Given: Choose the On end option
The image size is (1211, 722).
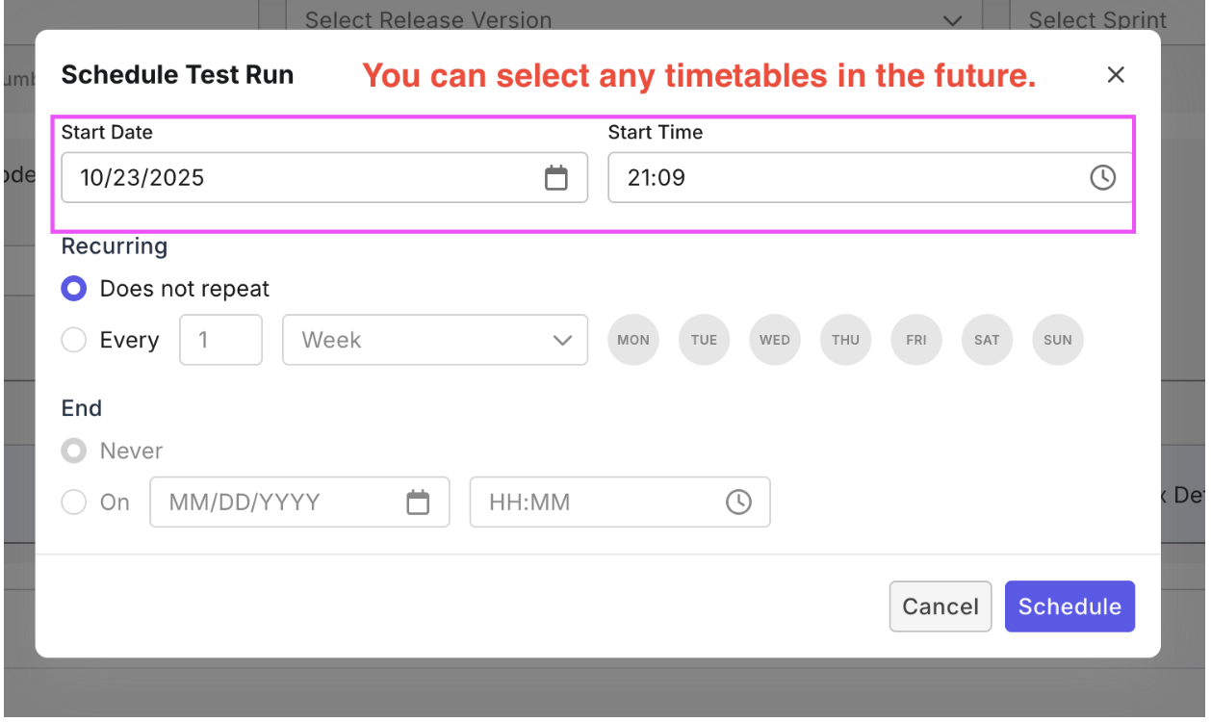Looking at the screenshot, I should pyautogui.click(x=74, y=502).
